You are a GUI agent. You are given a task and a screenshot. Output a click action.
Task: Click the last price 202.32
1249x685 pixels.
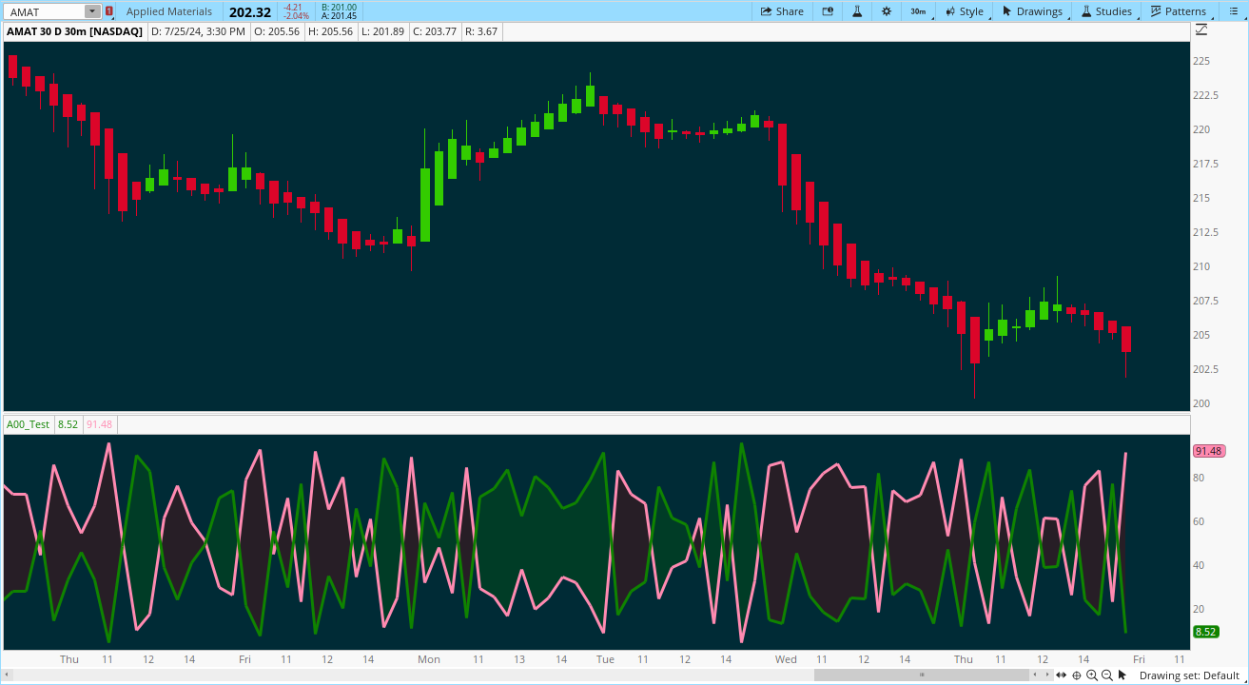click(x=250, y=12)
